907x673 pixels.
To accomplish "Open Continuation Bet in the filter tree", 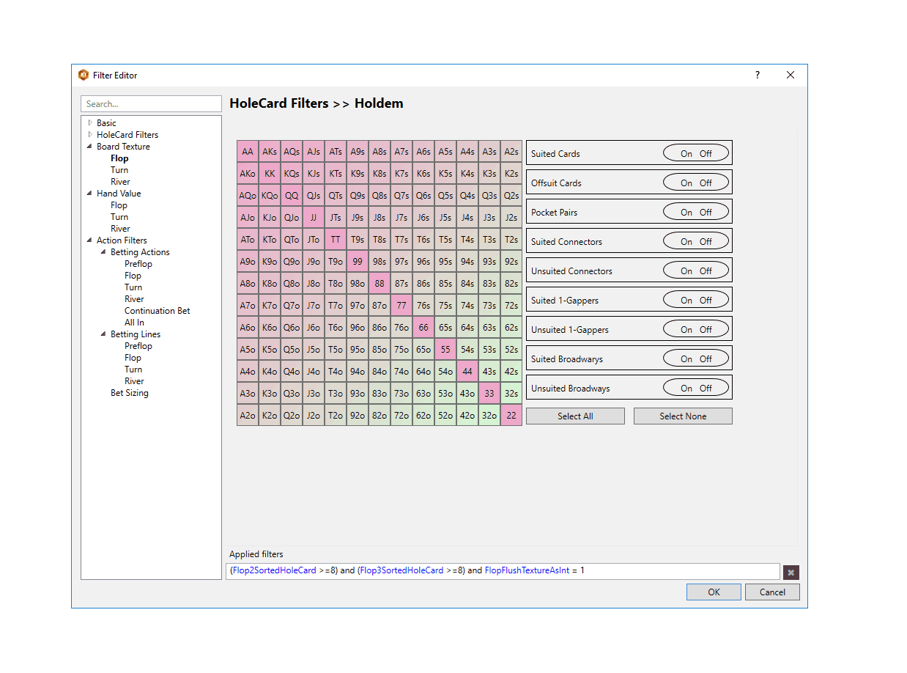I will coord(157,311).
